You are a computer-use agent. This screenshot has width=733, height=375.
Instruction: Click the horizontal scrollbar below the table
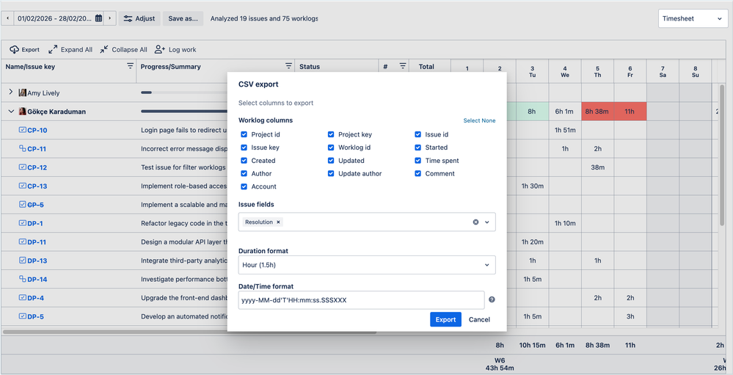tap(189, 332)
